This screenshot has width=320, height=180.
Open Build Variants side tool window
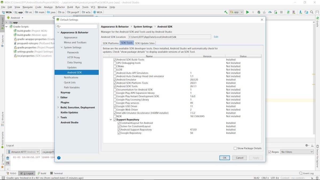tap(2, 140)
